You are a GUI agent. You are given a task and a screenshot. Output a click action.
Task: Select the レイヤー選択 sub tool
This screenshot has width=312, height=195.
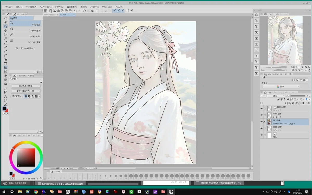(x=25, y=29)
